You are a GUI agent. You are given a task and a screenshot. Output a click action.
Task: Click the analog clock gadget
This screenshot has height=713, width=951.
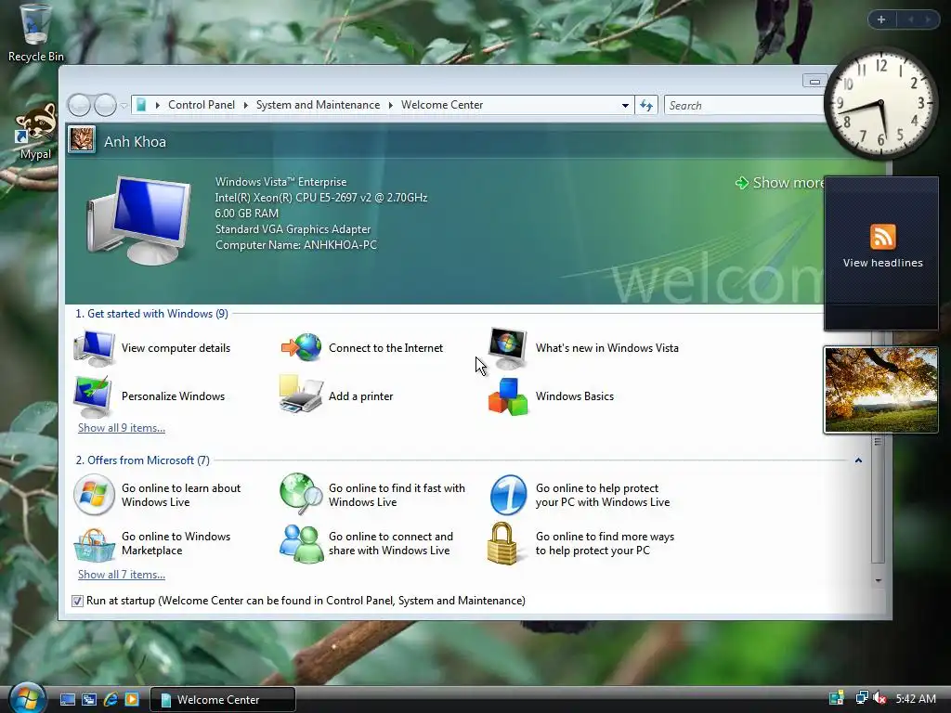click(x=881, y=103)
